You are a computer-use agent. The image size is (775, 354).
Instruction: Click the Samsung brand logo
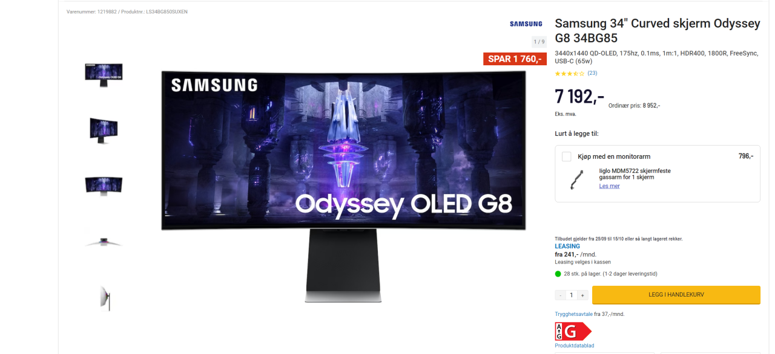(x=526, y=24)
